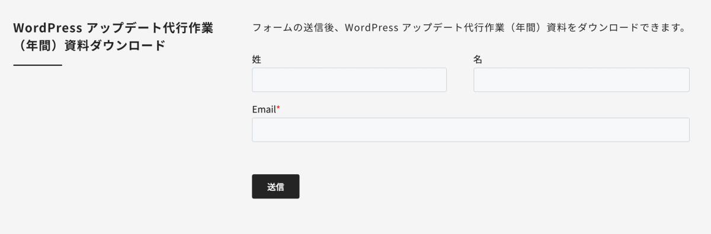The height and width of the screenshot is (234, 711).
Task: Click the heading line （年間）資料ダウンロード
Action: [x=89, y=46]
